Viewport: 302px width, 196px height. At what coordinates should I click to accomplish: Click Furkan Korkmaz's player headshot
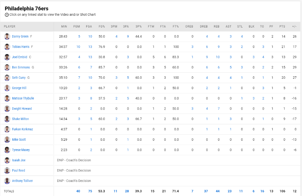pos(7,129)
